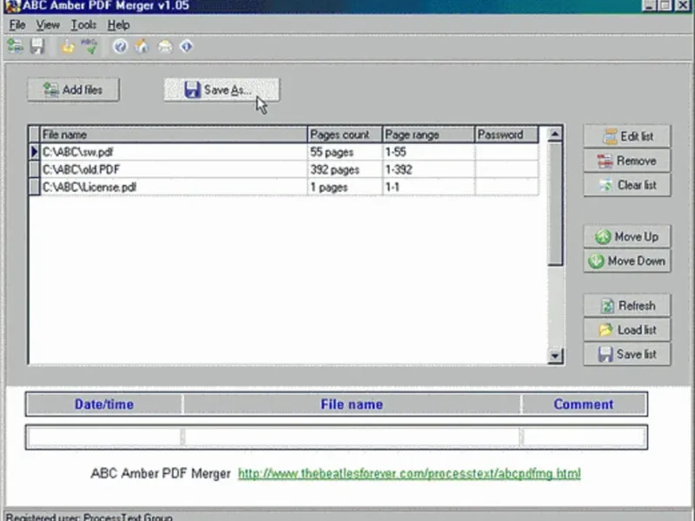Viewport: 695px width, 521px height.
Task: Click the row selector beside old.PDF
Action: pos(34,169)
